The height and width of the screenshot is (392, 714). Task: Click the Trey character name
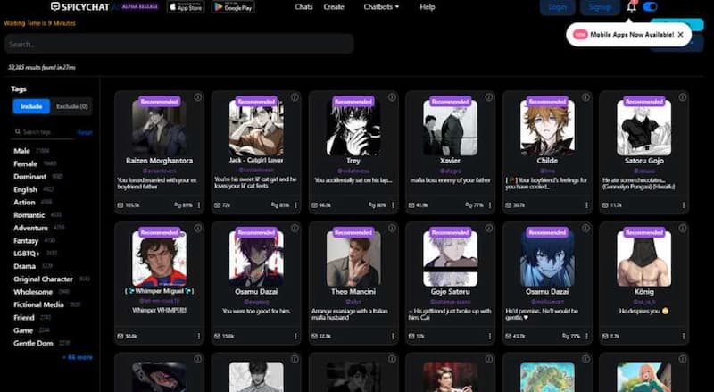[x=353, y=161]
